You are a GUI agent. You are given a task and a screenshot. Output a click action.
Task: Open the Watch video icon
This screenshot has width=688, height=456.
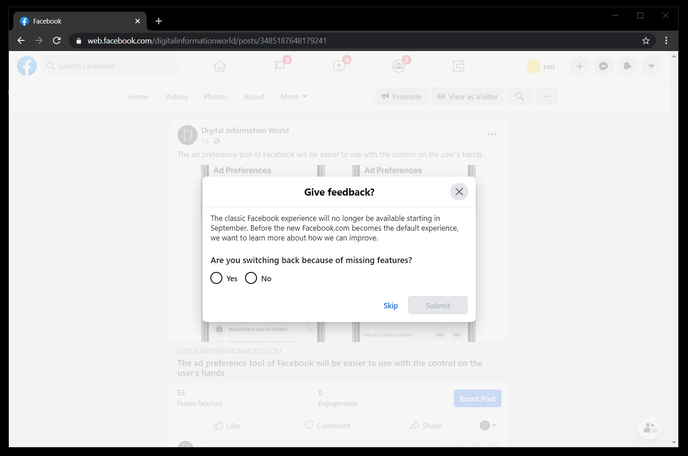point(339,66)
